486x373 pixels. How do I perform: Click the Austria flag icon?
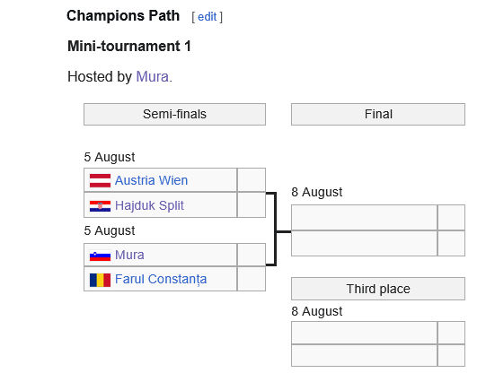click(100, 180)
